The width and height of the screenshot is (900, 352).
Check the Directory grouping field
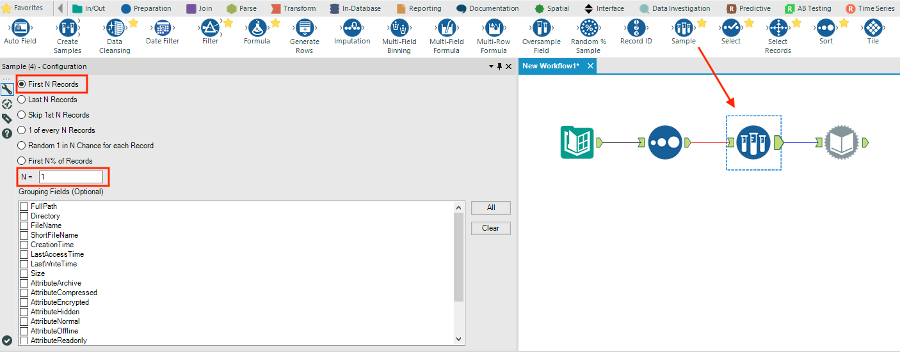[x=24, y=217]
